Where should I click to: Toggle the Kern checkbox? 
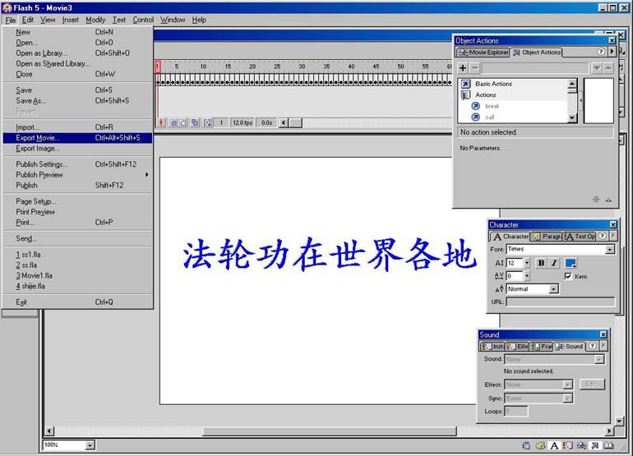tap(568, 276)
